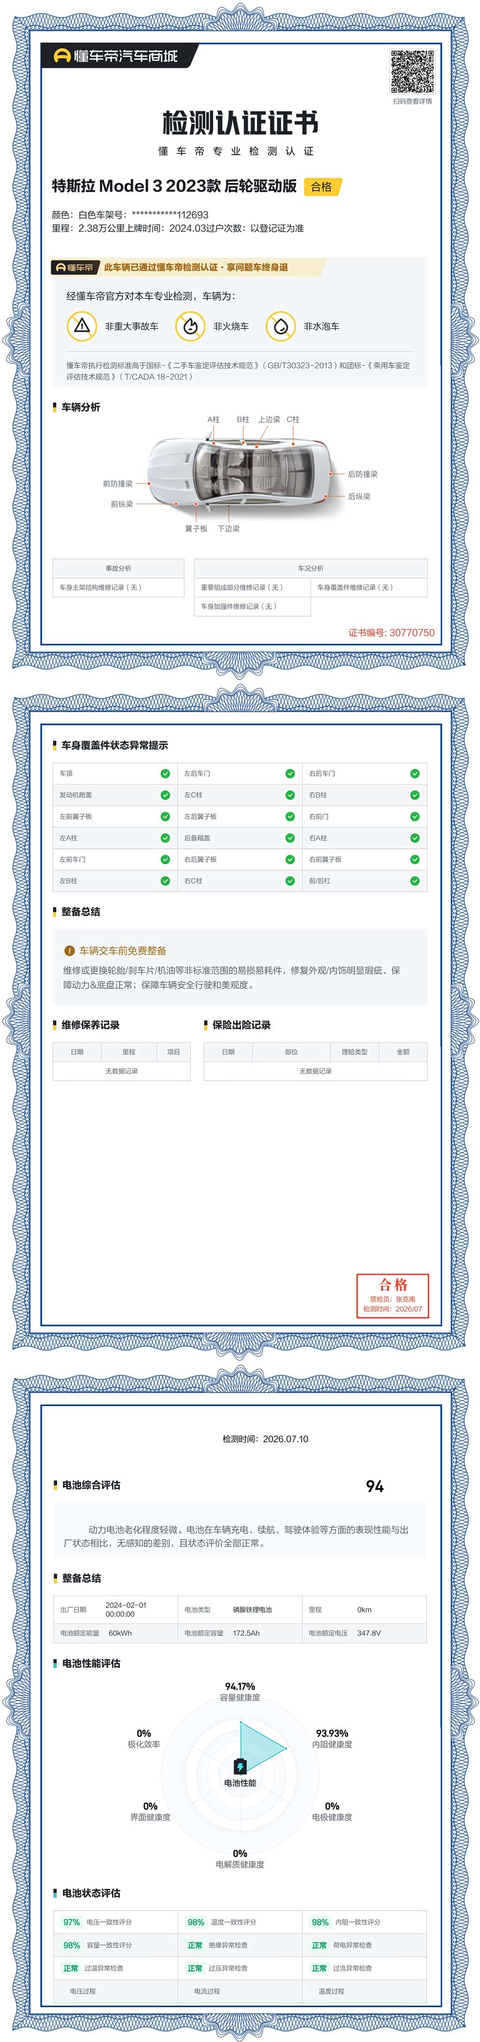Image resolution: width=480 pixels, height=2042 pixels.
Task: Open the QR code for details
Action: pos(412,71)
